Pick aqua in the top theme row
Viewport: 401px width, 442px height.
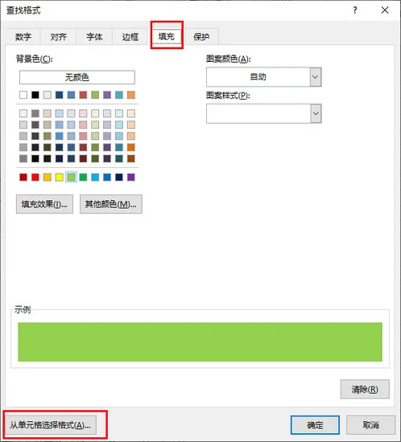pos(119,95)
